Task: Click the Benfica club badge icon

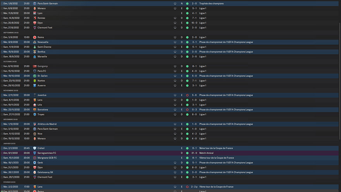Action: coord(35,52)
